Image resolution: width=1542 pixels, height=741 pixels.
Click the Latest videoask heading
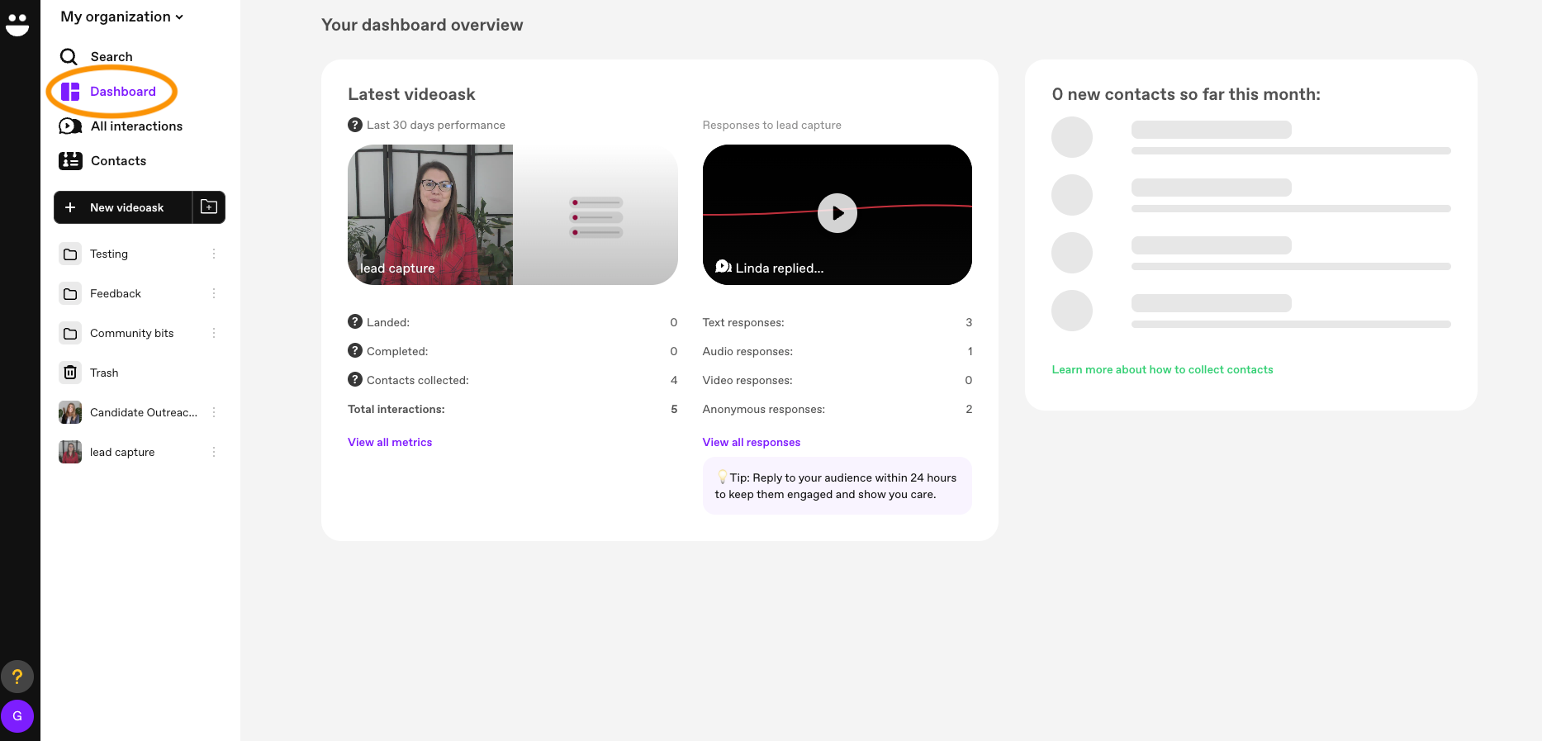pos(411,95)
